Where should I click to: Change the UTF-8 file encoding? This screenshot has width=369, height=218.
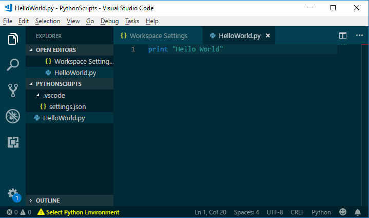275,212
